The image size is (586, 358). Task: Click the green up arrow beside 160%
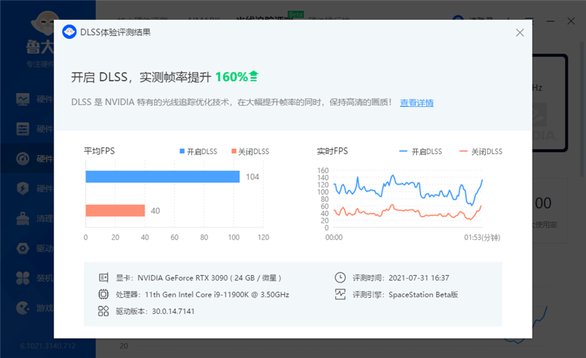(x=253, y=76)
